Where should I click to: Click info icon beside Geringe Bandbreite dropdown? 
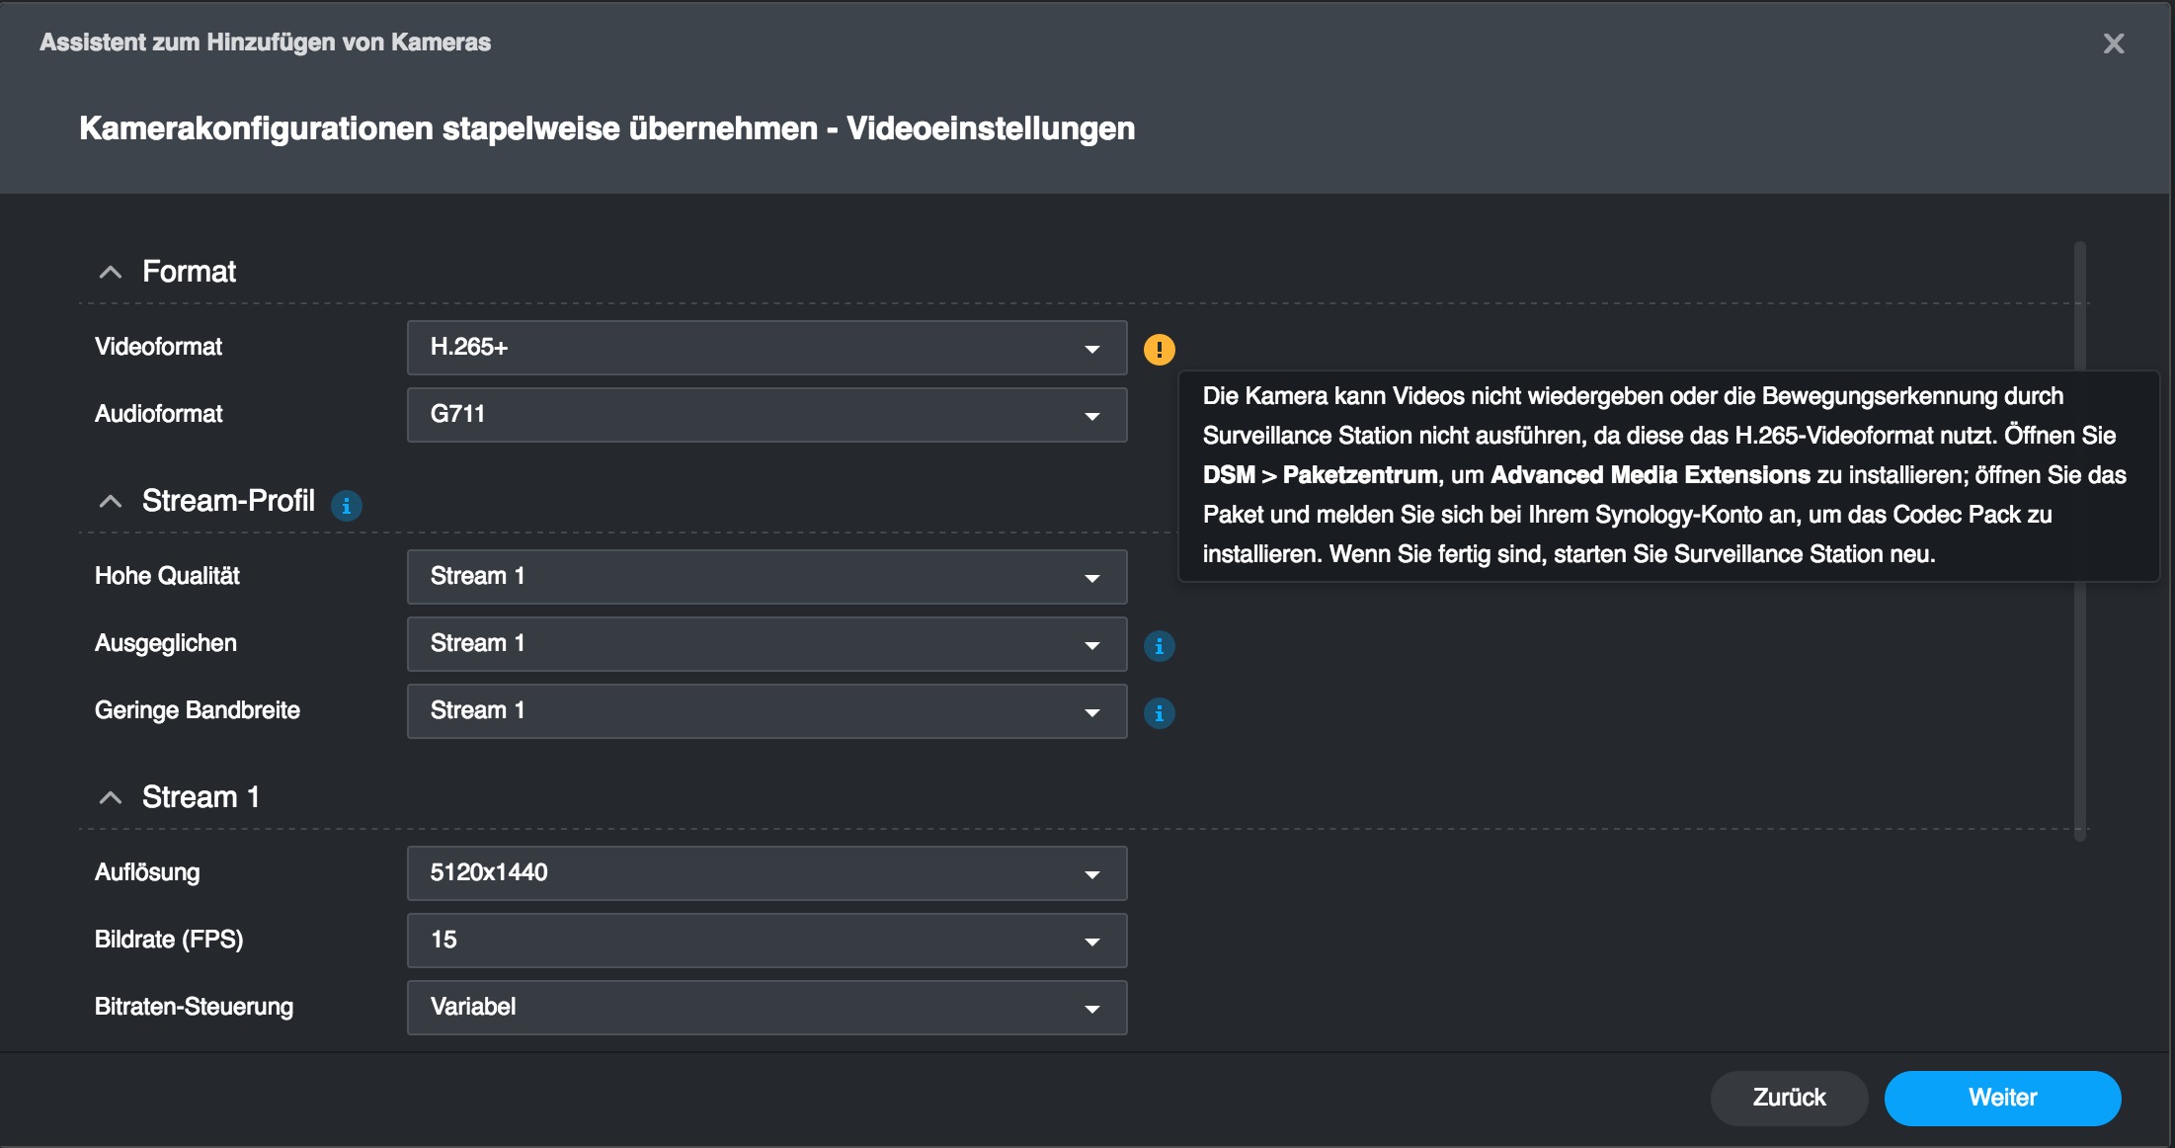(1159, 713)
